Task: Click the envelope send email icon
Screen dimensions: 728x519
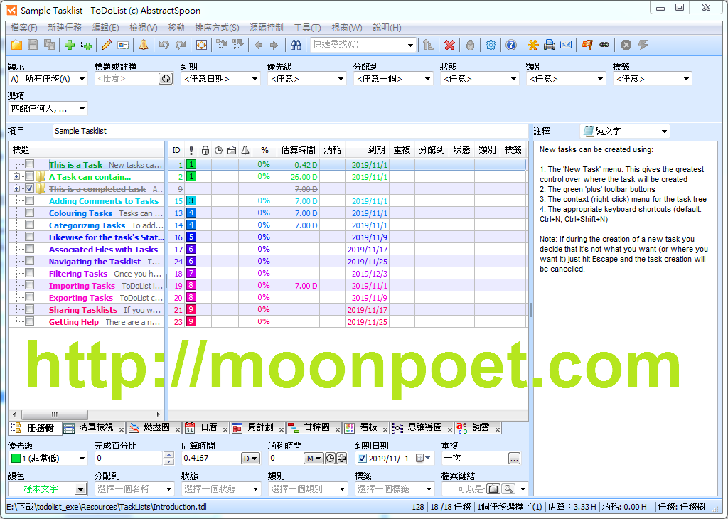Action: (566, 45)
